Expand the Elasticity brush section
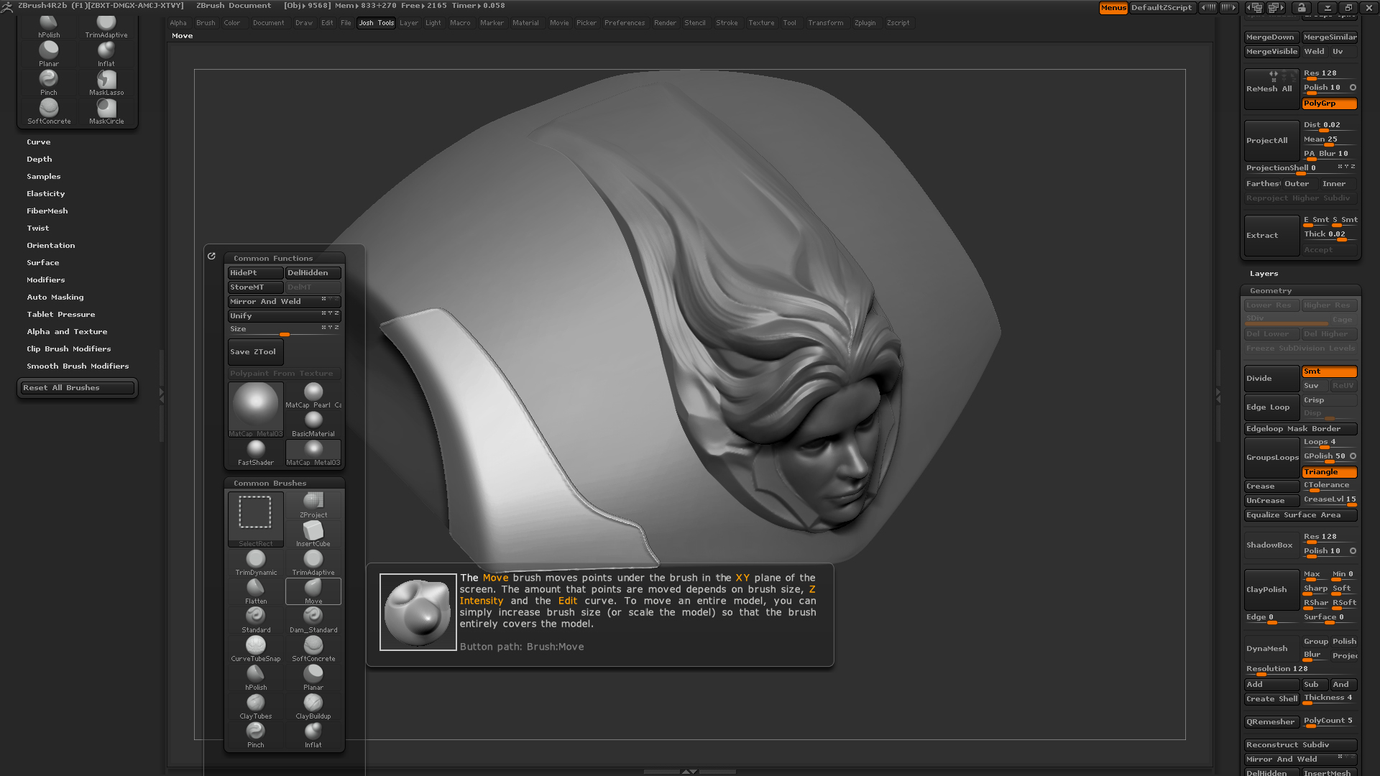This screenshot has height=776, width=1380. [46, 194]
